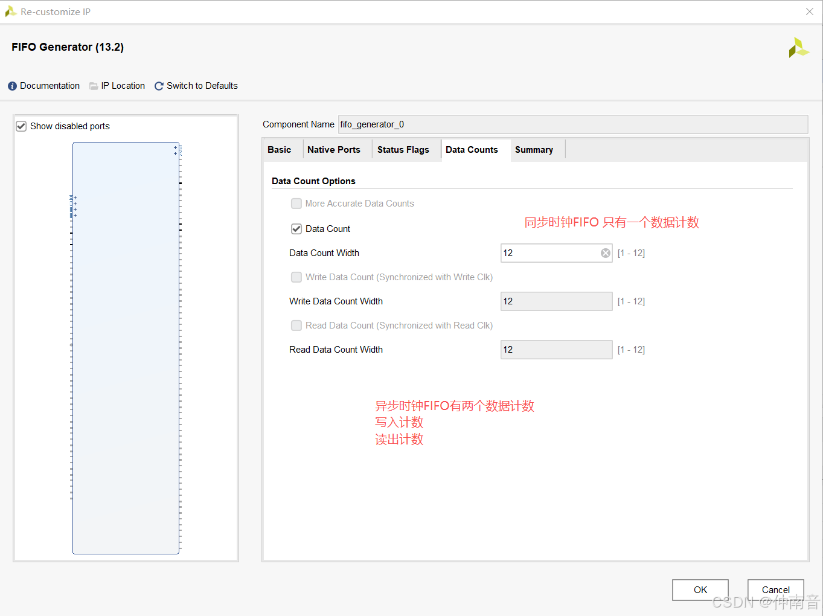The height and width of the screenshot is (616, 823).
Task: Open IP Location settings
Action: [123, 86]
